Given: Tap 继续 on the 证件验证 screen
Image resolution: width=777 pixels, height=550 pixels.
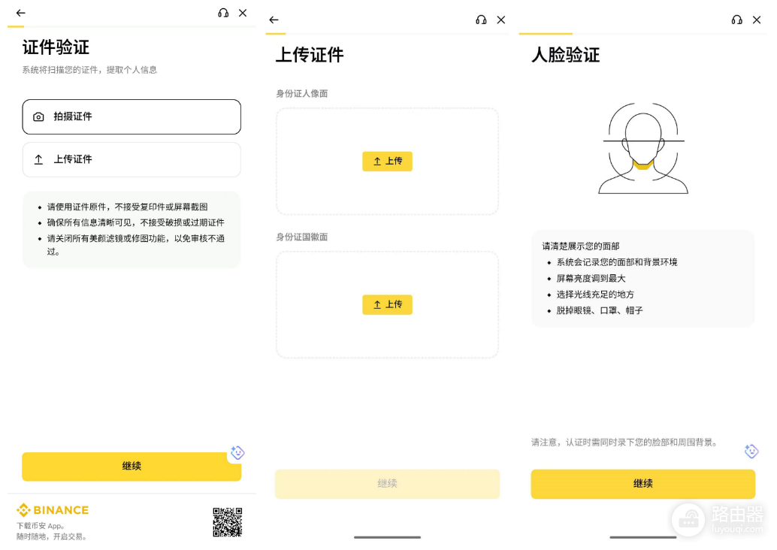Looking at the screenshot, I should pos(132,467).
